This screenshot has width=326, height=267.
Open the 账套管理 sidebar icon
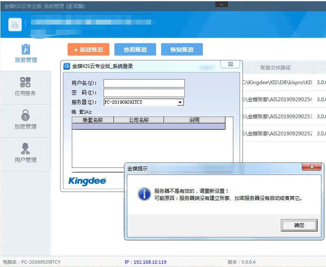pos(25,50)
